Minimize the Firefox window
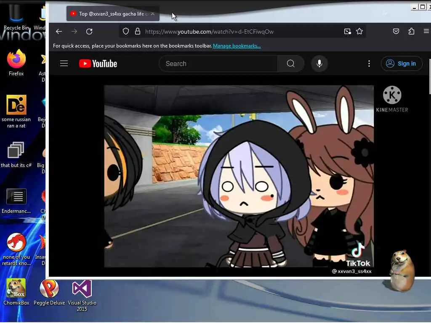The width and height of the screenshot is (431, 323). [x=415, y=7]
